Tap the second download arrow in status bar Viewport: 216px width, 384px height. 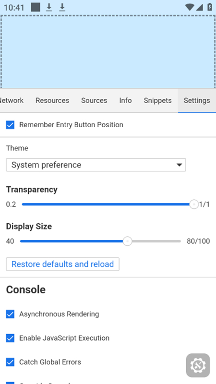[62, 7]
